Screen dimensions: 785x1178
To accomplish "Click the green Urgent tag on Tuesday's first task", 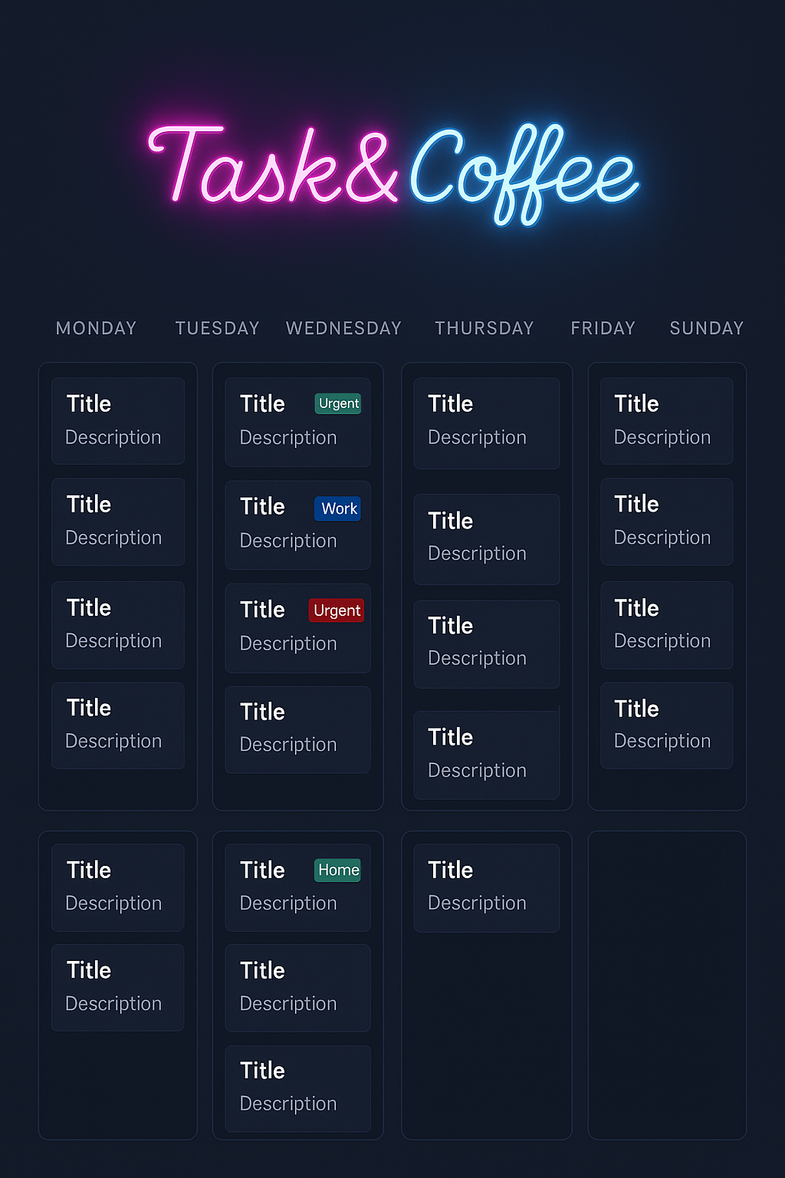I will pyautogui.click(x=338, y=403).
